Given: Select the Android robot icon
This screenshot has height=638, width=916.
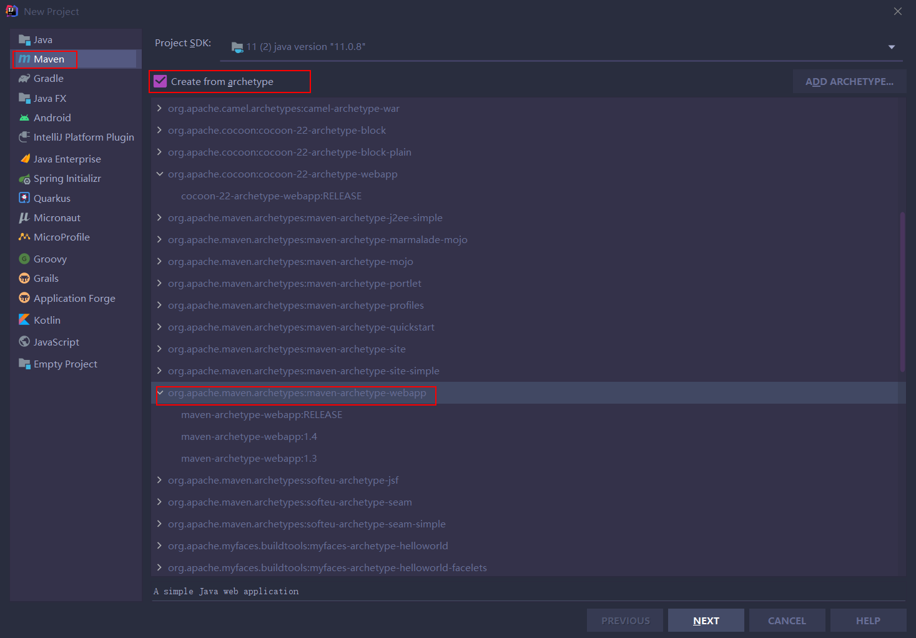Looking at the screenshot, I should [24, 117].
